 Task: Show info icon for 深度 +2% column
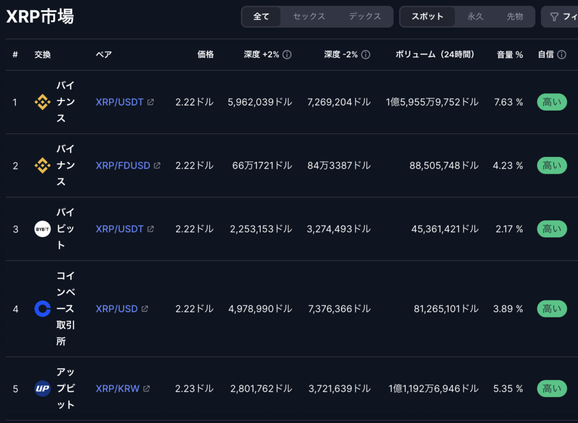pyautogui.click(x=287, y=55)
